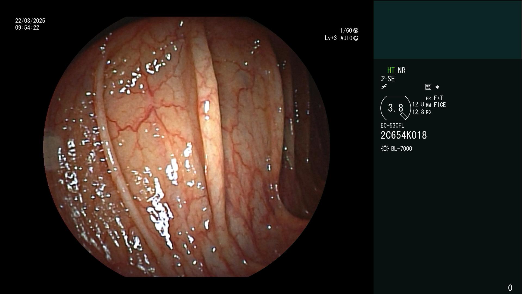Click the SE label
Viewport: 522px width, 294px height.
pyautogui.click(x=391, y=79)
